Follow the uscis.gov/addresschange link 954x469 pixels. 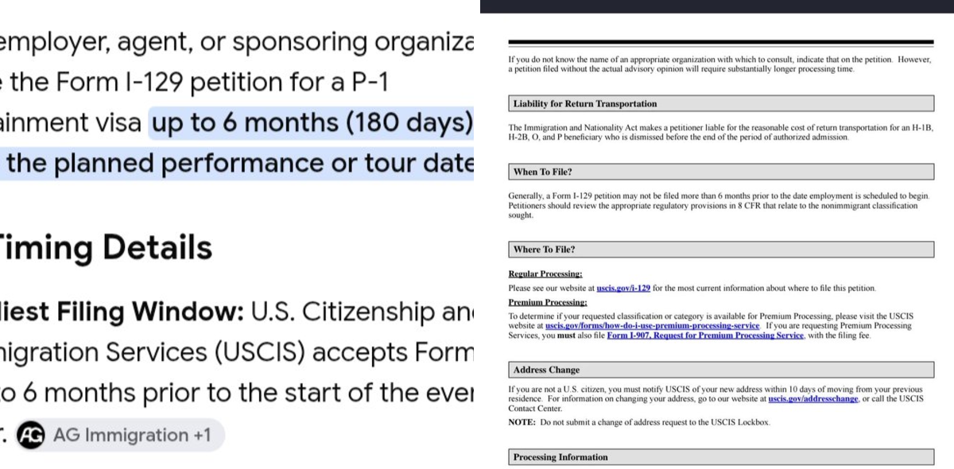click(x=813, y=399)
